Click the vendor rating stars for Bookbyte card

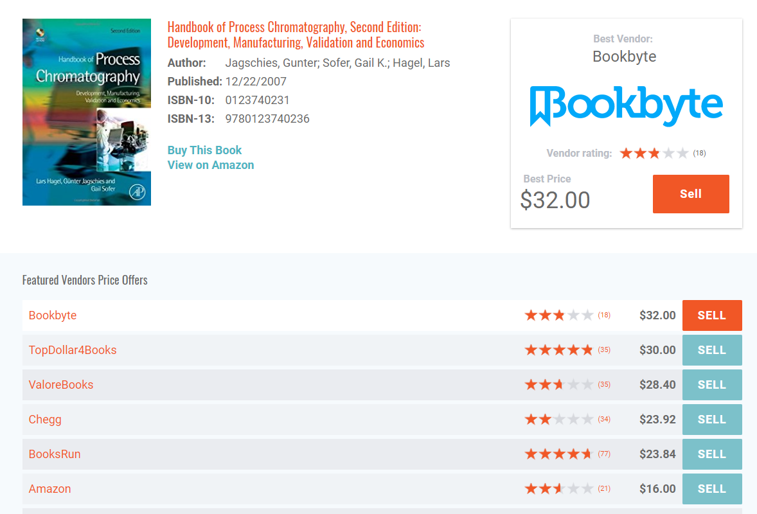pos(654,154)
